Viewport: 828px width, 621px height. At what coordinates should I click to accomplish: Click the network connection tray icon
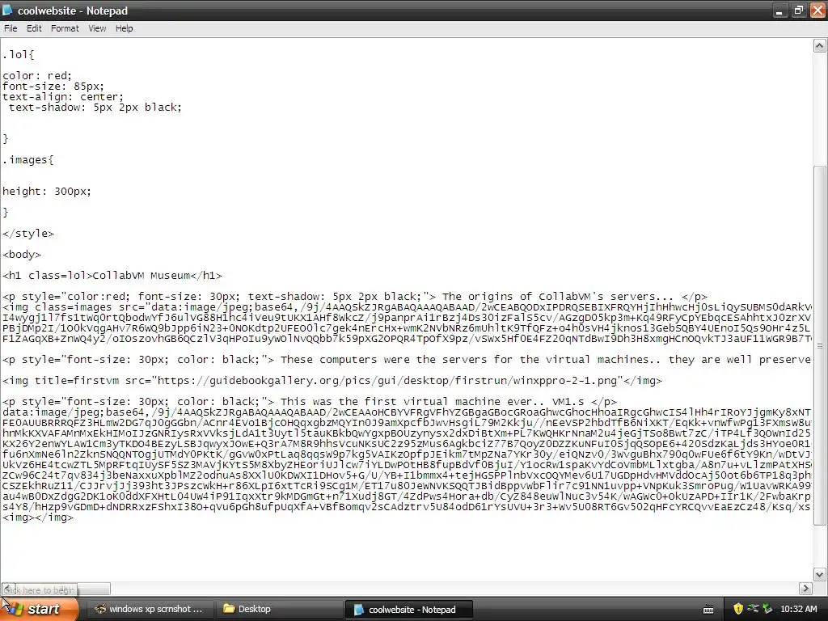[x=753, y=609]
